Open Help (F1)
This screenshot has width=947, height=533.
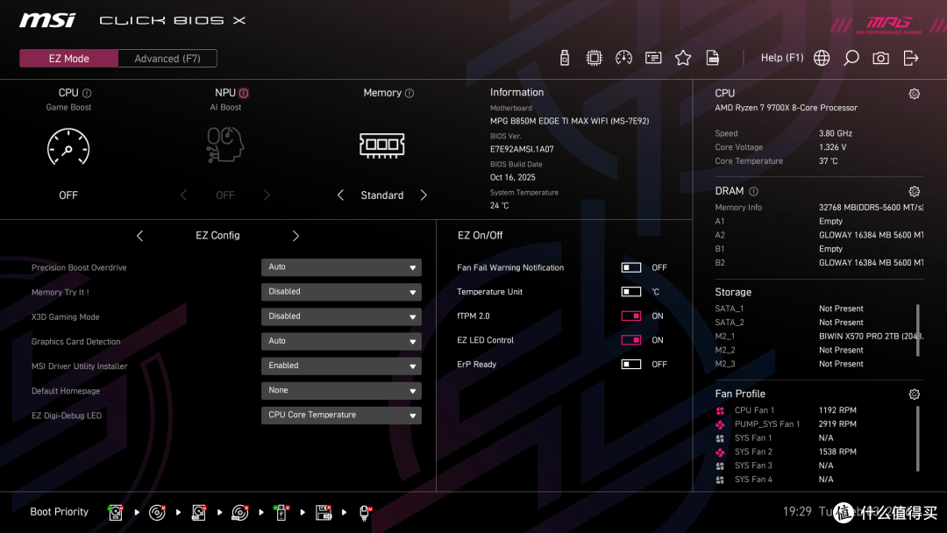click(x=782, y=58)
